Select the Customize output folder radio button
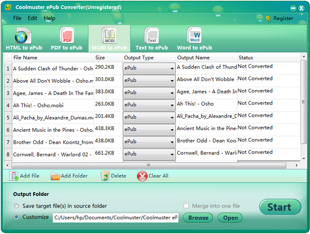 pos(17,217)
